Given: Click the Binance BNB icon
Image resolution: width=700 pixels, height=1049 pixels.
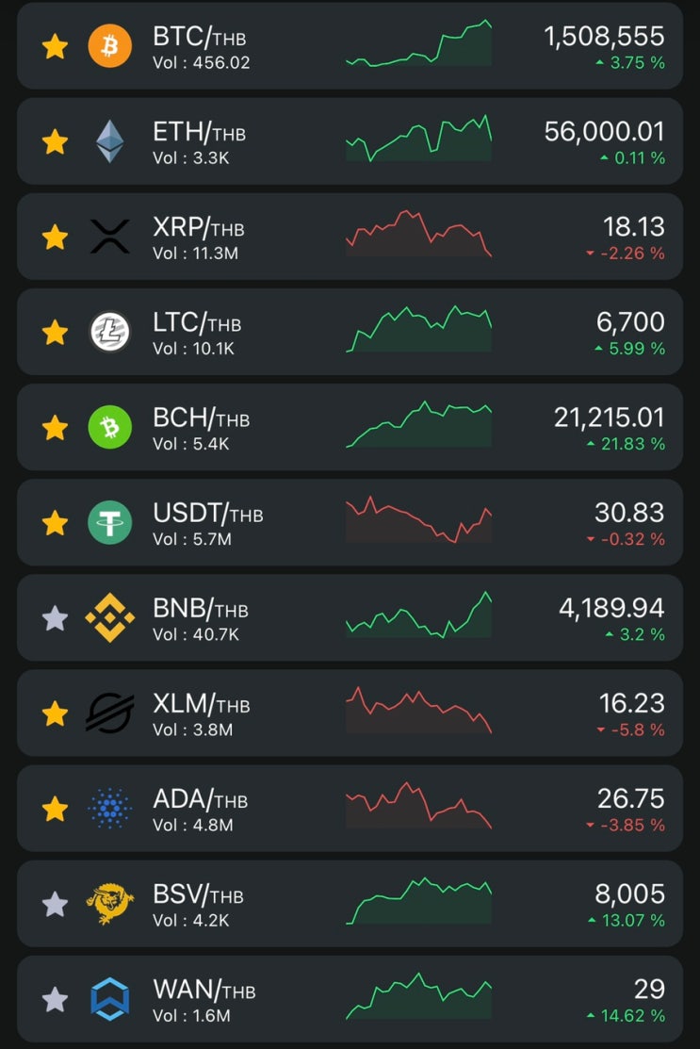Looking at the screenshot, I should (110, 617).
